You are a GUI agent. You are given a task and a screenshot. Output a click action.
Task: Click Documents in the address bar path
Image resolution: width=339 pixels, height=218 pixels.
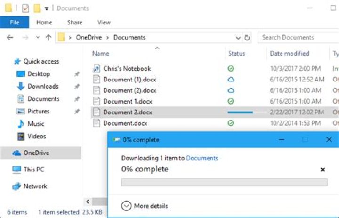point(129,37)
